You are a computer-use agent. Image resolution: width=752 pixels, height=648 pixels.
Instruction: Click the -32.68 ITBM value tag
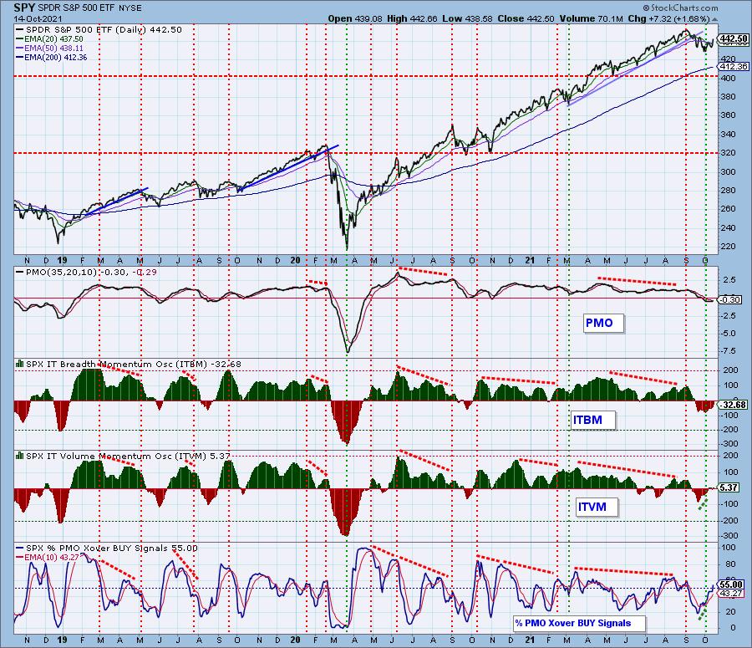pos(733,405)
